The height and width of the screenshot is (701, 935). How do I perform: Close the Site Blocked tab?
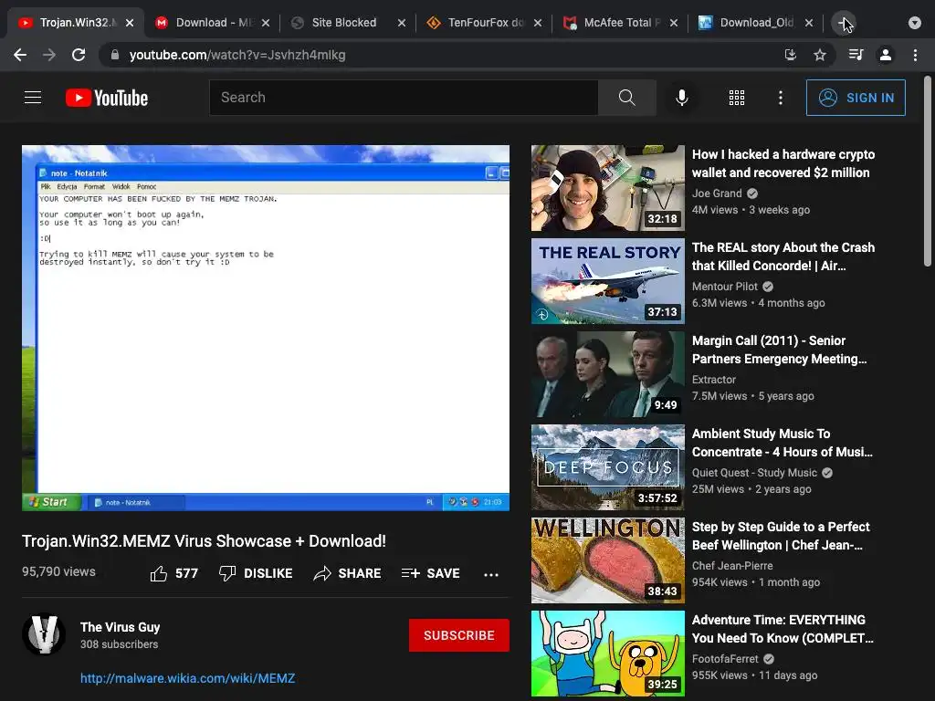pyautogui.click(x=402, y=23)
